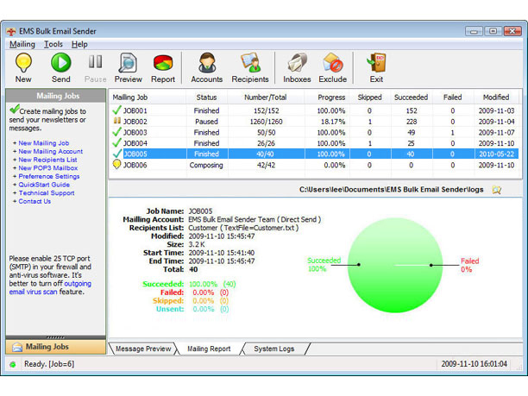Select the JOB004 row name

[135, 143]
